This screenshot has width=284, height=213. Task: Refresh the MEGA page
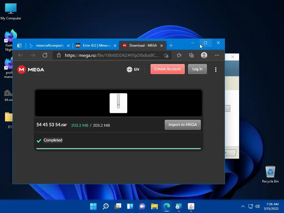pyautogui.click(x=45, y=55)
